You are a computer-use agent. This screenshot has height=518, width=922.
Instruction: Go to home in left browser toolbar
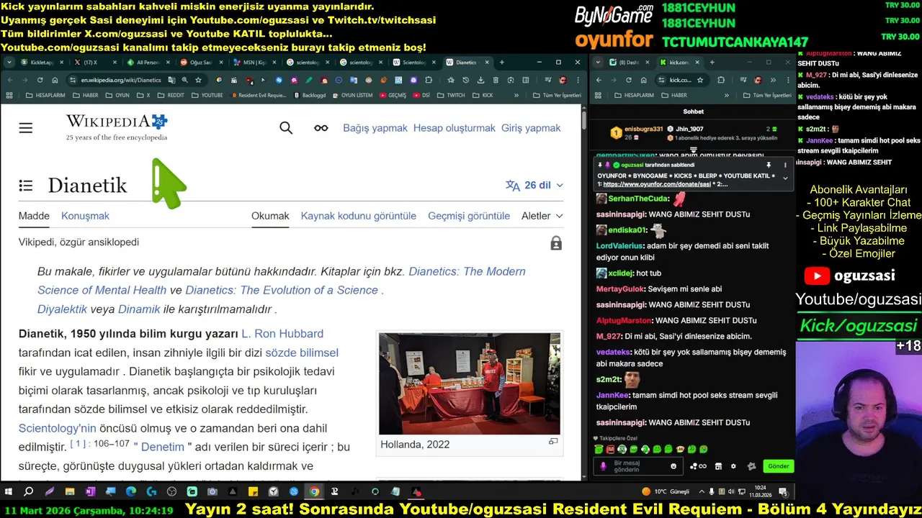coord(55,80)
